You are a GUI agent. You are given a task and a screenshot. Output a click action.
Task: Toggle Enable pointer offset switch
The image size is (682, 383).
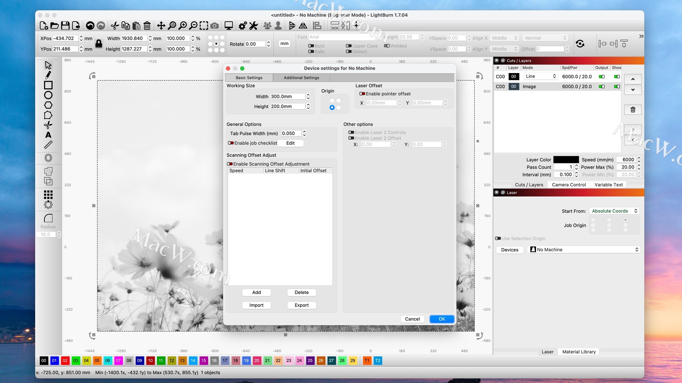click(362, 94)
